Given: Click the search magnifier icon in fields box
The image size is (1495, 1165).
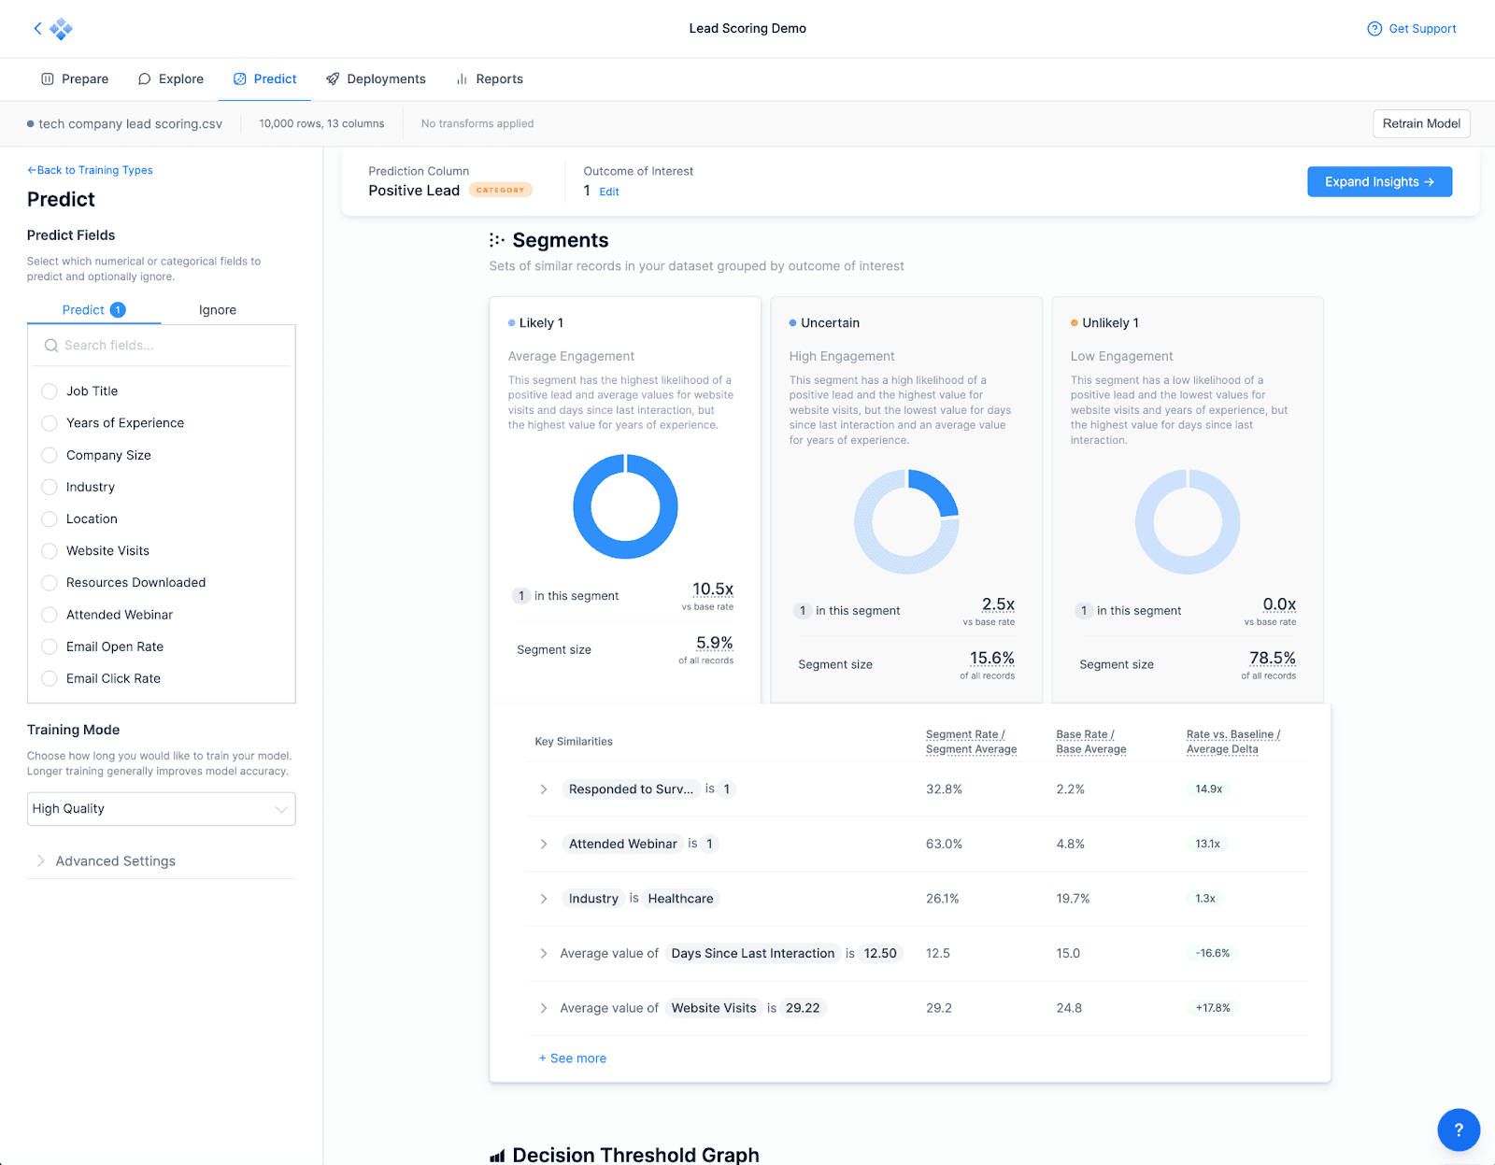Looking at the screenshot, I should tap(51, 346).
